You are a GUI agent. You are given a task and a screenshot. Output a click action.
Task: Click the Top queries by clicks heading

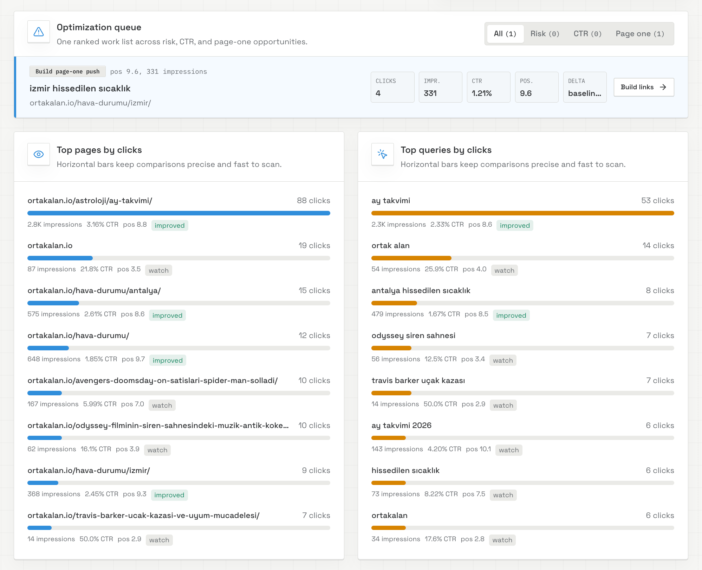(446, 150)
